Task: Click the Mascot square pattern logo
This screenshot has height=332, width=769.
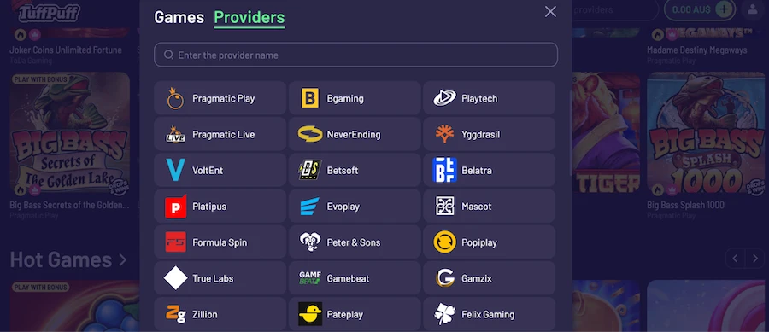Action: [x=445, y=207]
